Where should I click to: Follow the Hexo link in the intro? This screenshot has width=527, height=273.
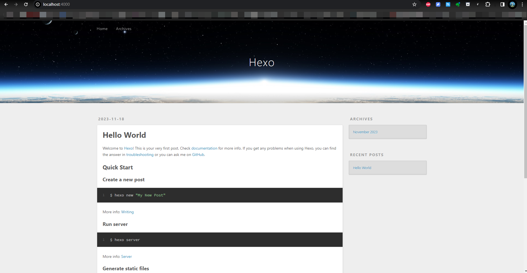coord(128,148)
